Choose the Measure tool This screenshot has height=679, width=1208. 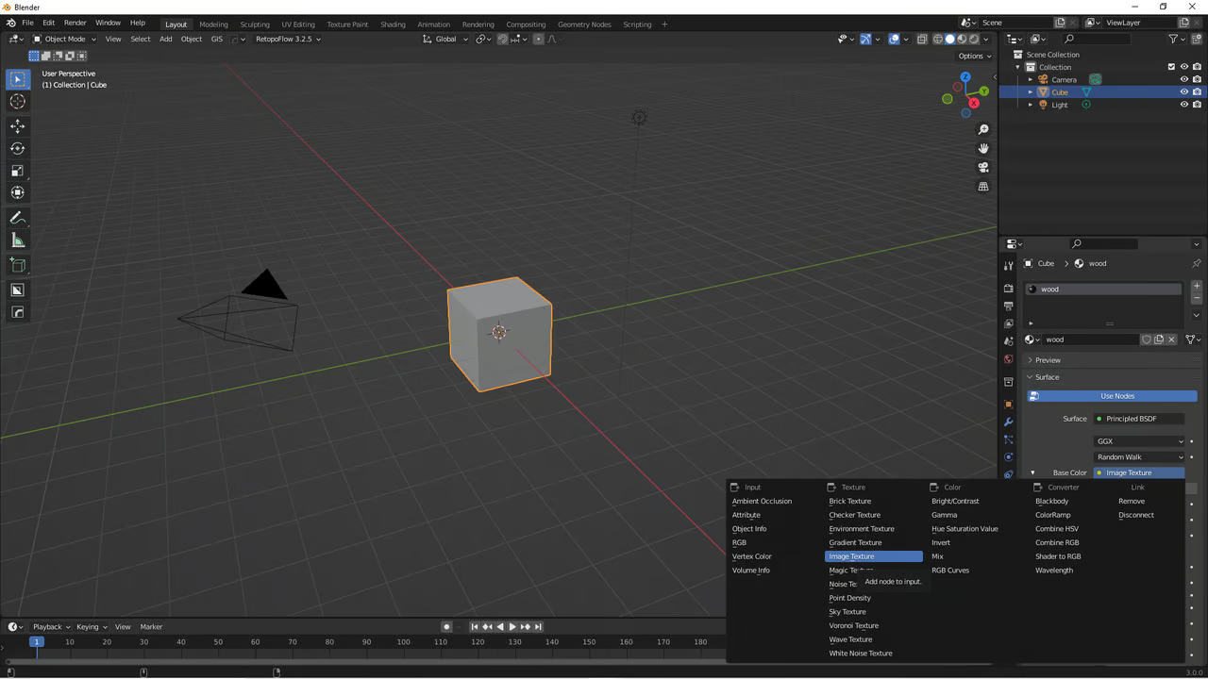click(x=18, y=240)
